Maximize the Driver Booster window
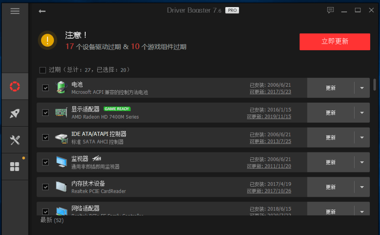380x235 pixels. click(358, 10)
